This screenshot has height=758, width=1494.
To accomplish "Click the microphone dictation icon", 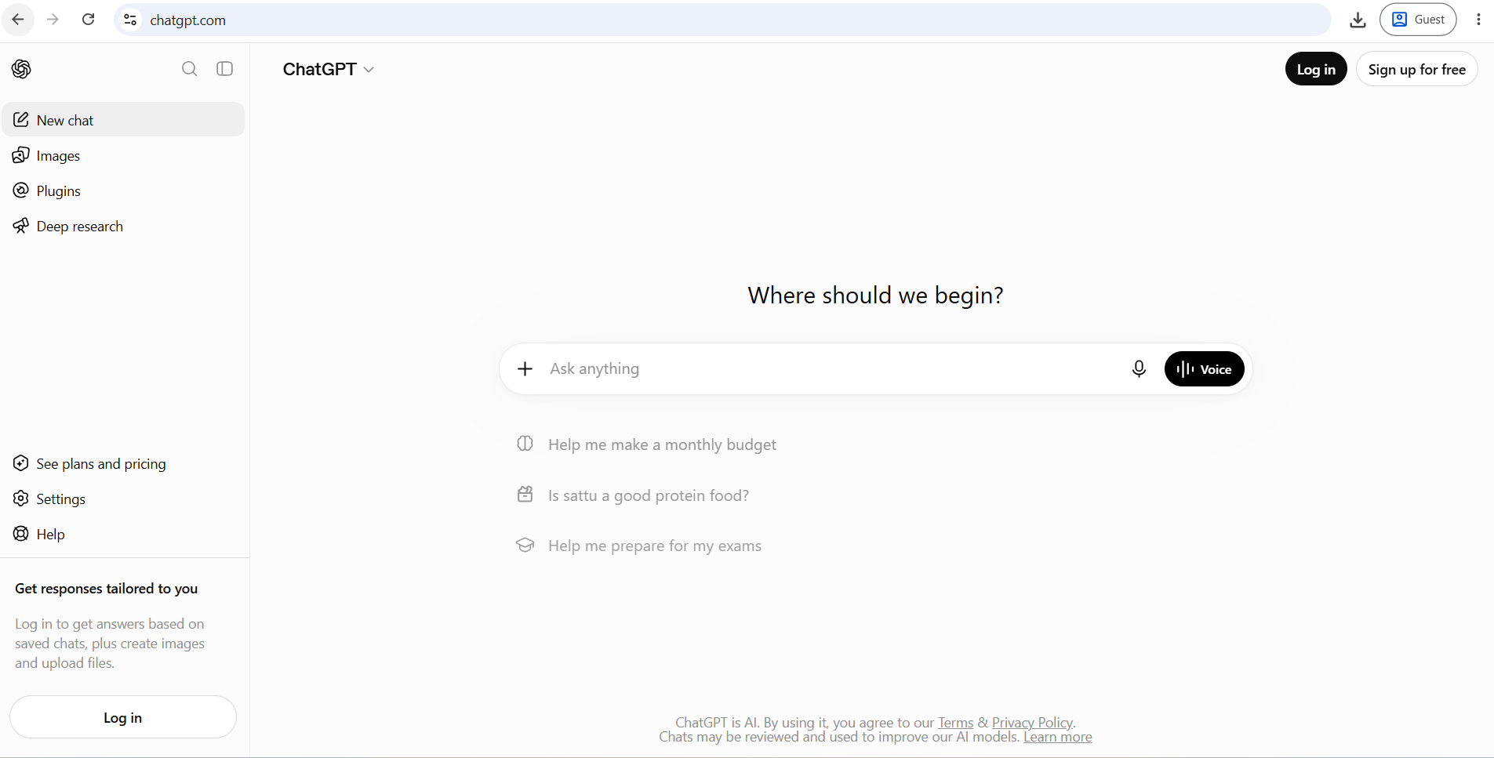I will click(x=1139, y=368).
